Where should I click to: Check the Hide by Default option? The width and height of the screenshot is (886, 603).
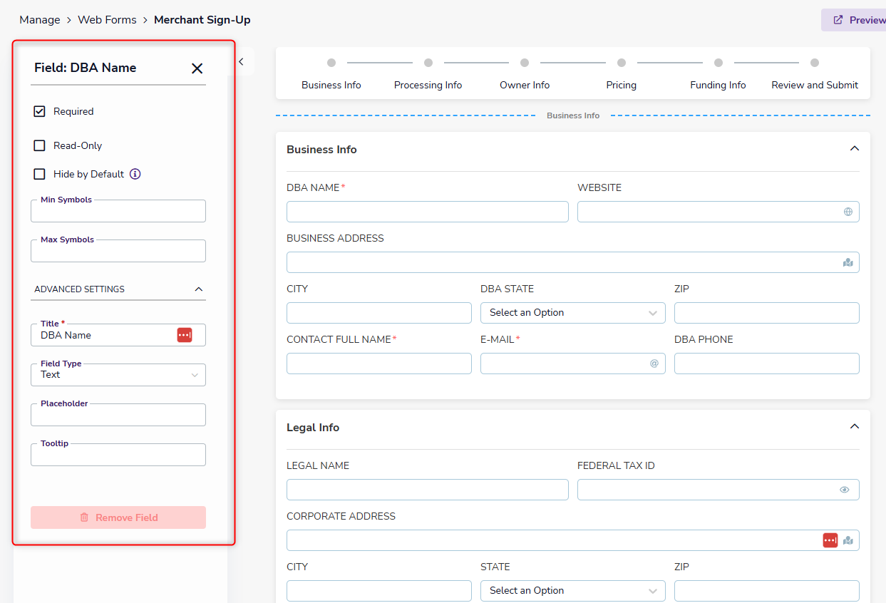[x=40, y=174]
